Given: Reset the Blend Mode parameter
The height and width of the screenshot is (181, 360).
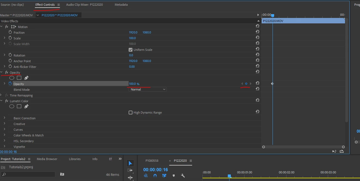Looking at the screenshot, I should click(x=257, y=89).
